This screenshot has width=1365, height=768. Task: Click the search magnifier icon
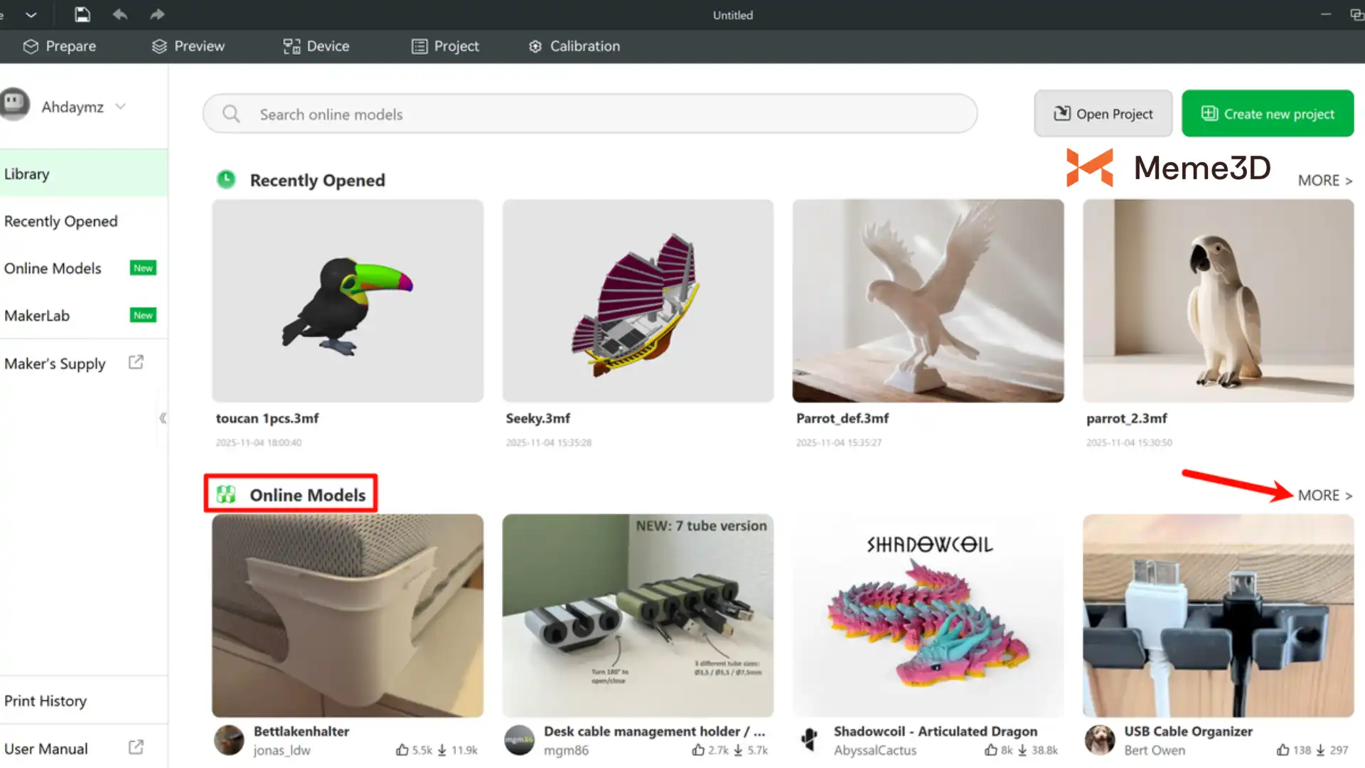(231, 114)
